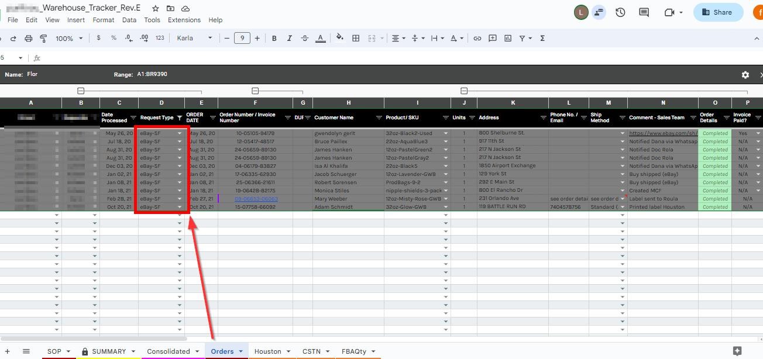
Task: Switch to the SUMMARY sheet tab
Action: pos(109,351)
